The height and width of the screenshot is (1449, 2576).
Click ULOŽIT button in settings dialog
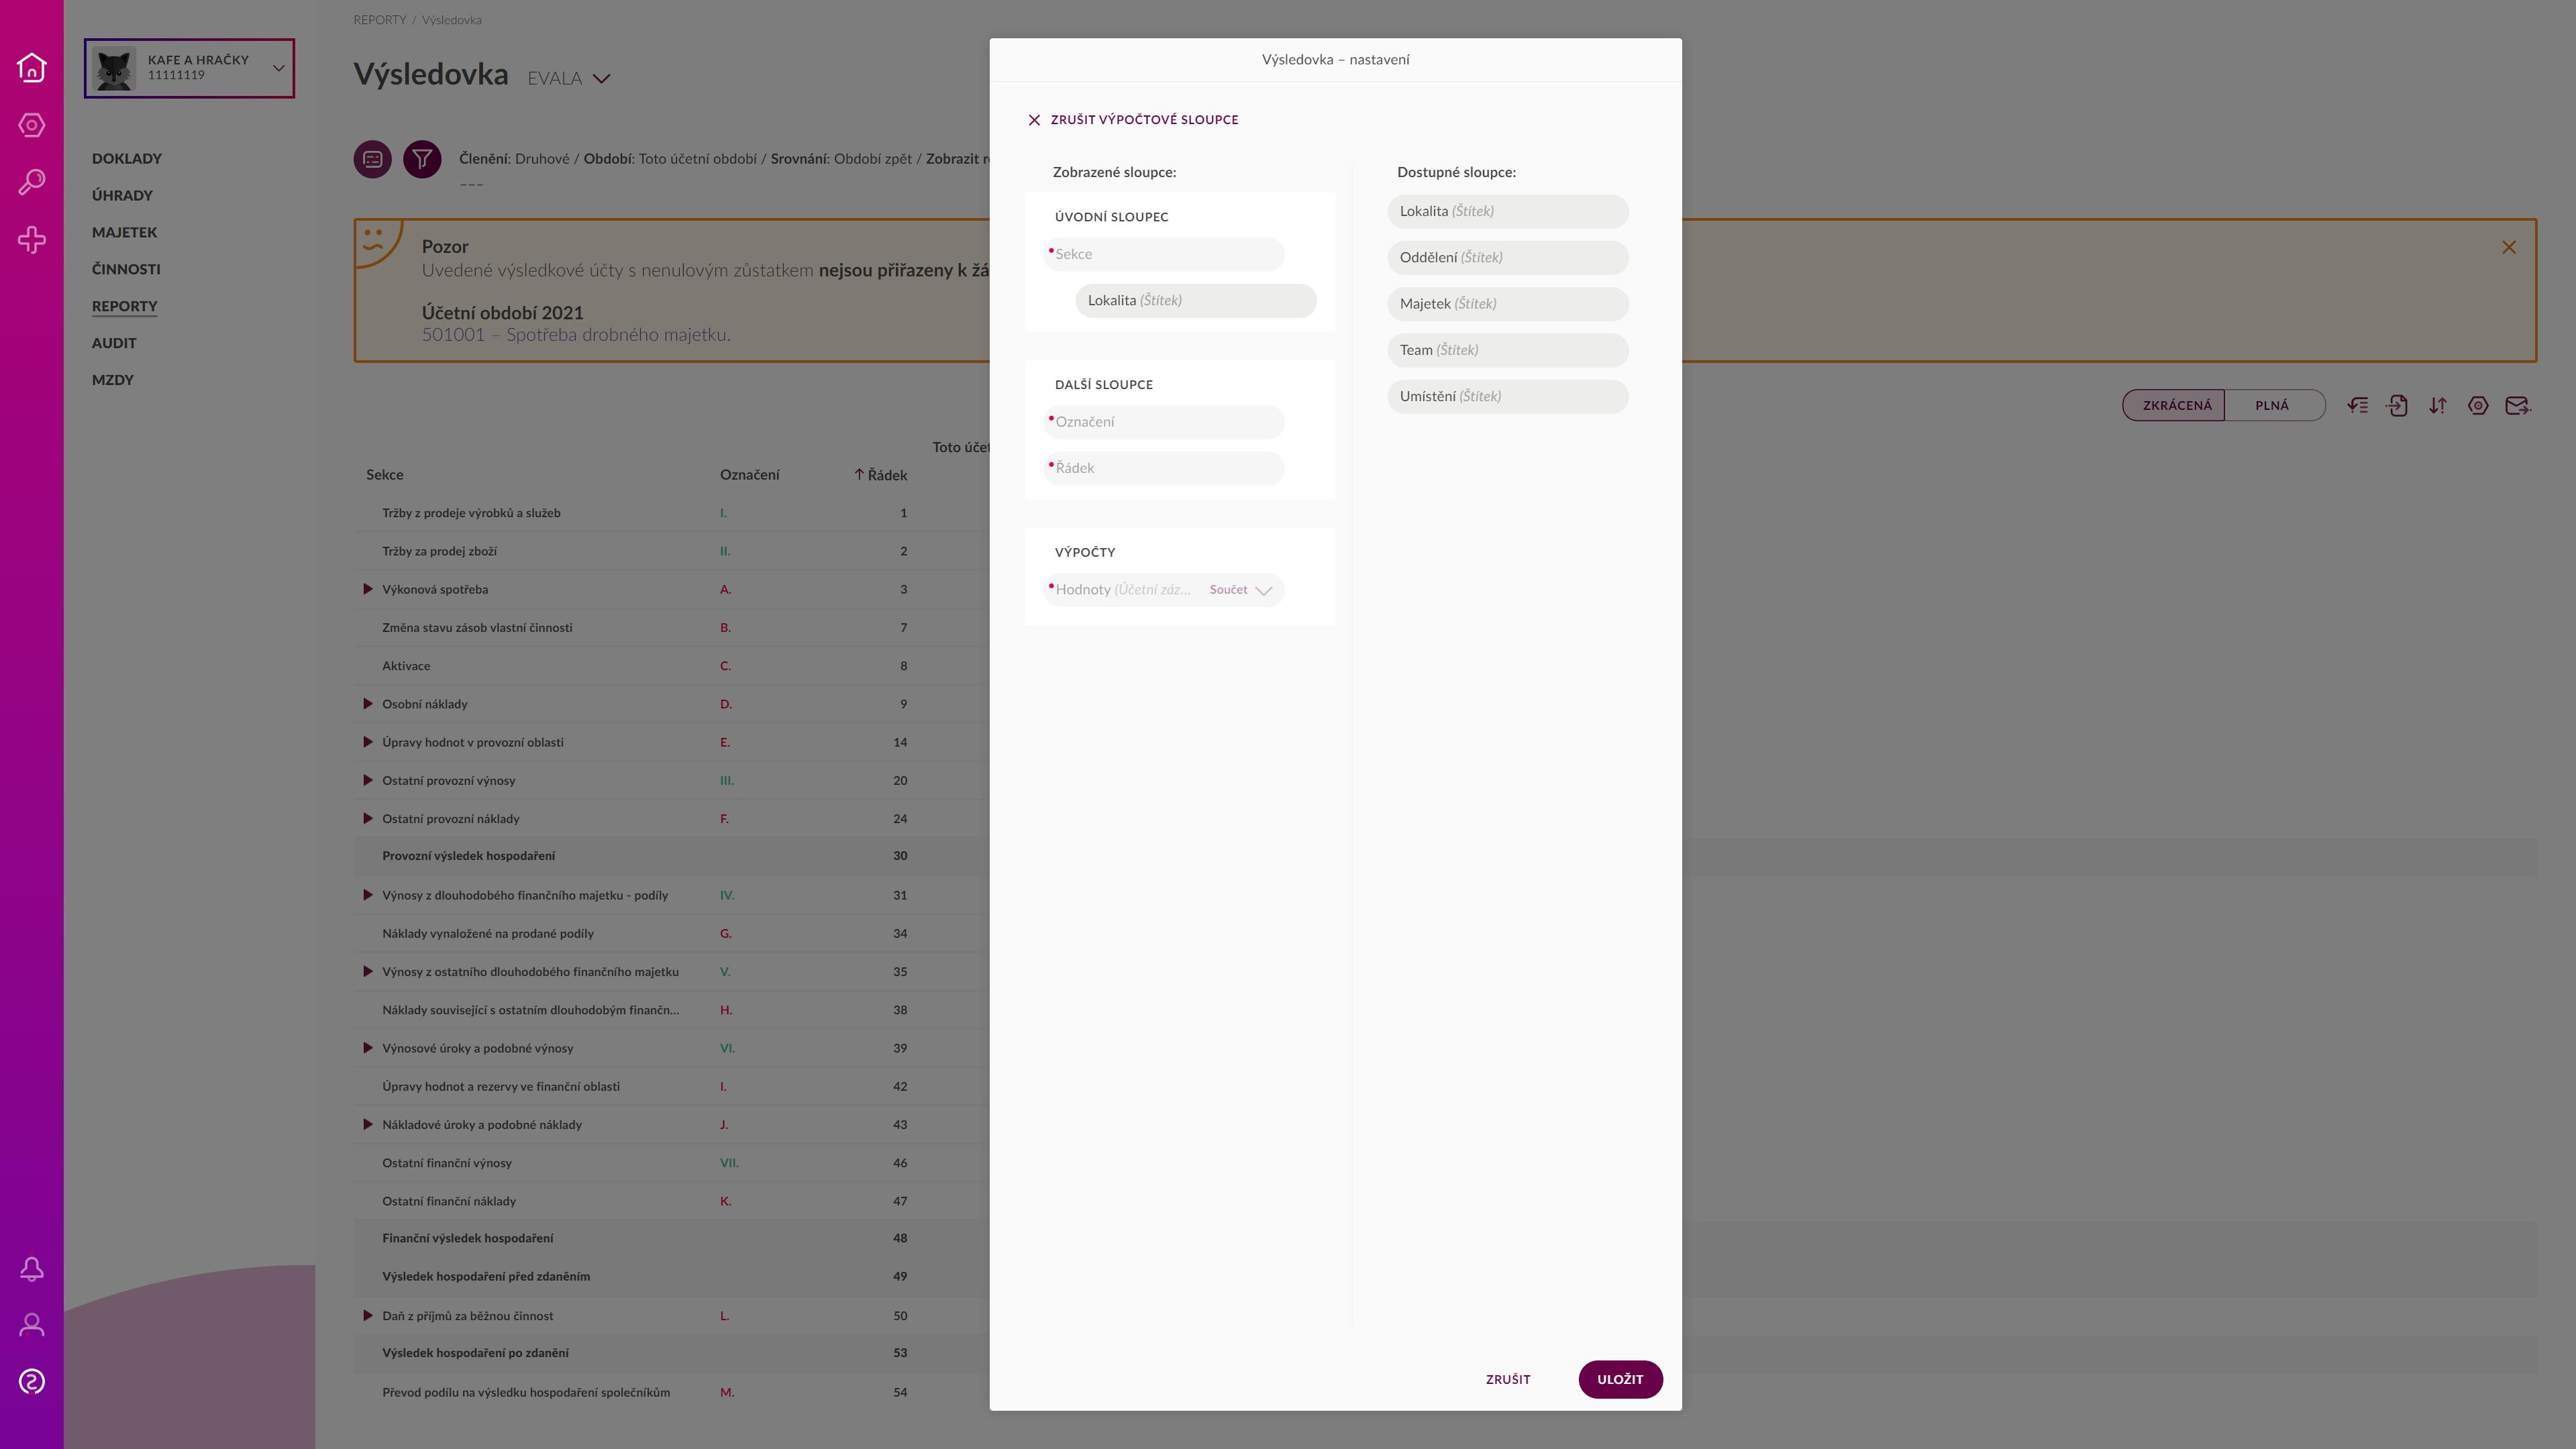[1620, 1379]
